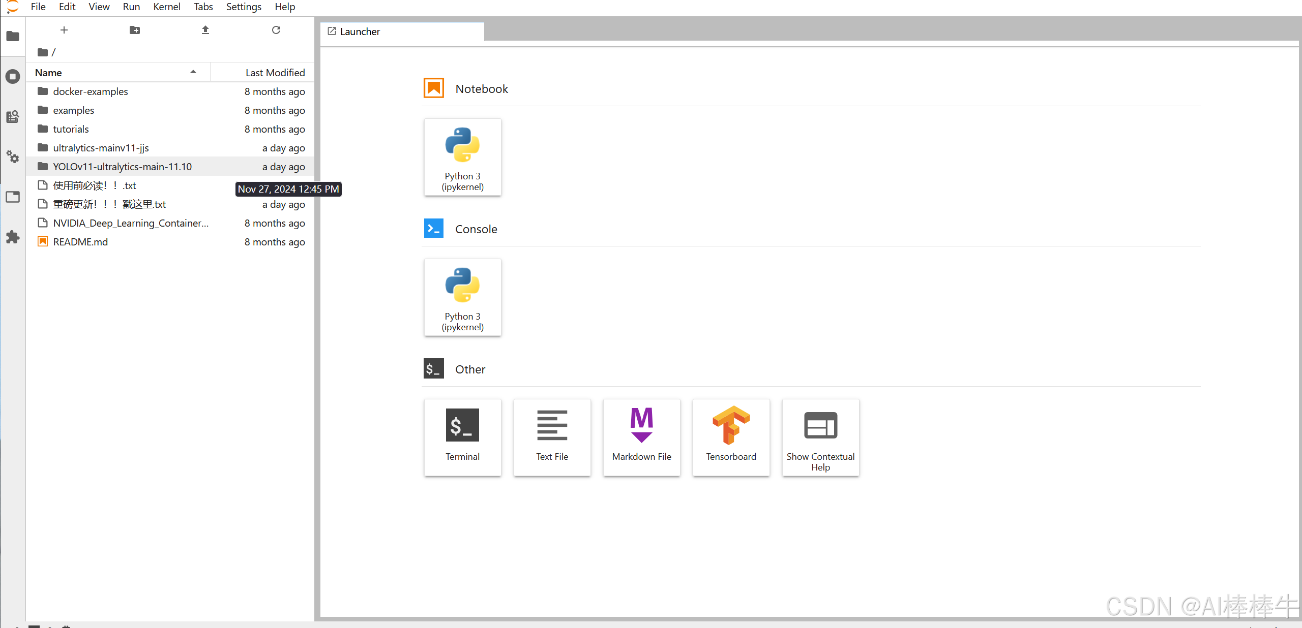Launch Python 3 notebook kernel card
Viewport: 1302px width, 628px height.
tap(462, 157)
